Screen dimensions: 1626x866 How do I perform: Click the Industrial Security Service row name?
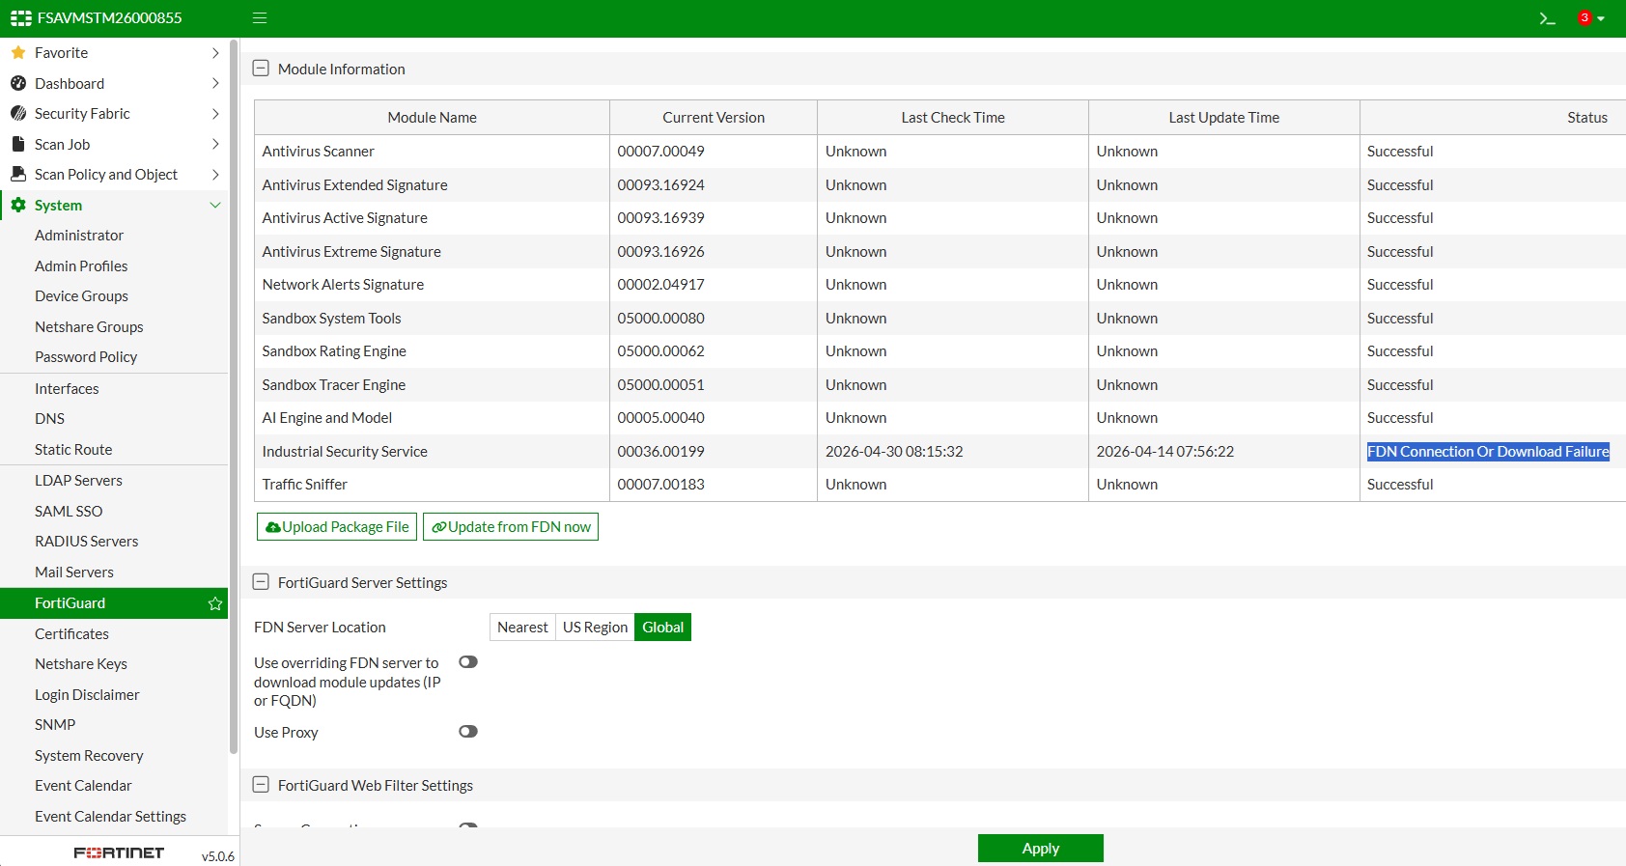tap(345, 452)
